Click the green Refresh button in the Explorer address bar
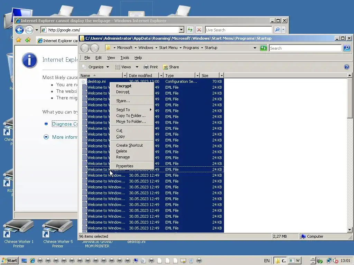 click(263, 48)
